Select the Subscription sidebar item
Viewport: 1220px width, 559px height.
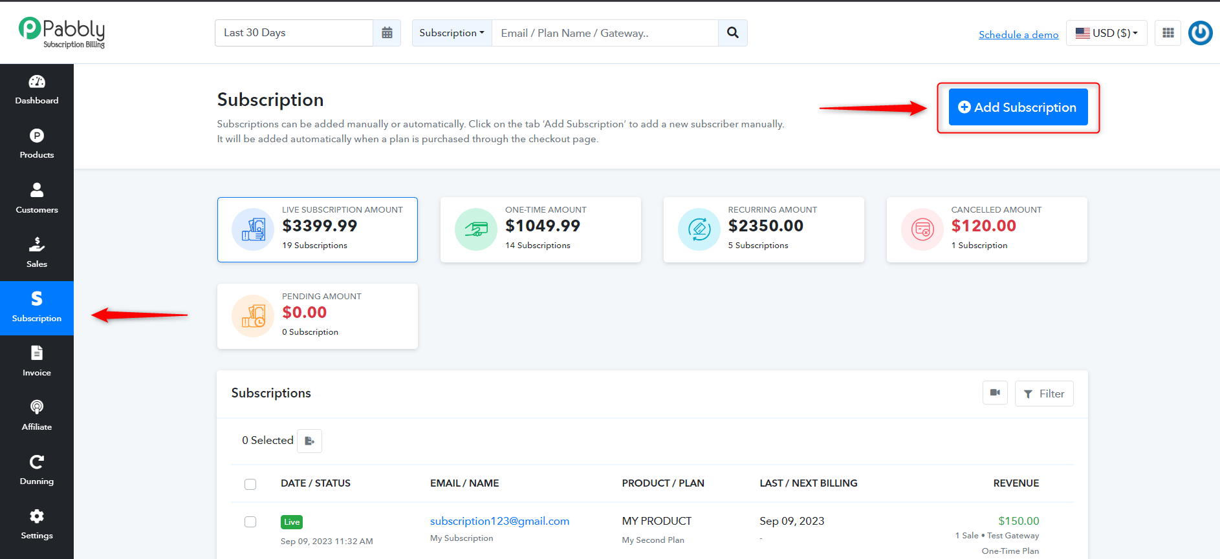[x=37, y=308]
